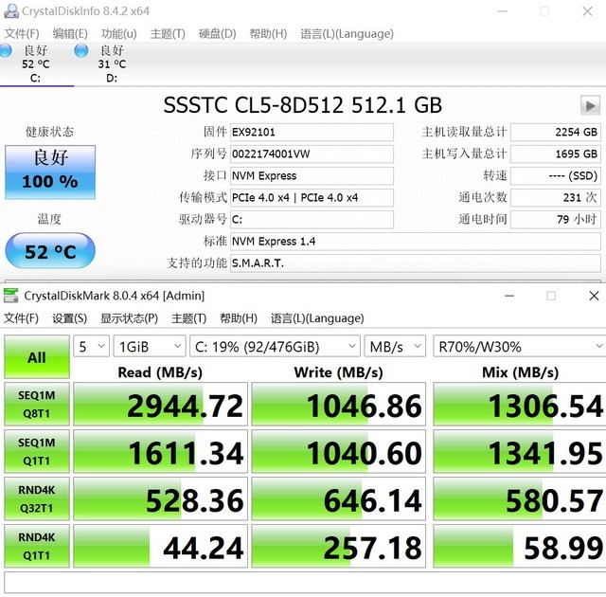Click interface field NVM Express
Image resolution: width=606 pixels, height=597 pixels.
312,176
